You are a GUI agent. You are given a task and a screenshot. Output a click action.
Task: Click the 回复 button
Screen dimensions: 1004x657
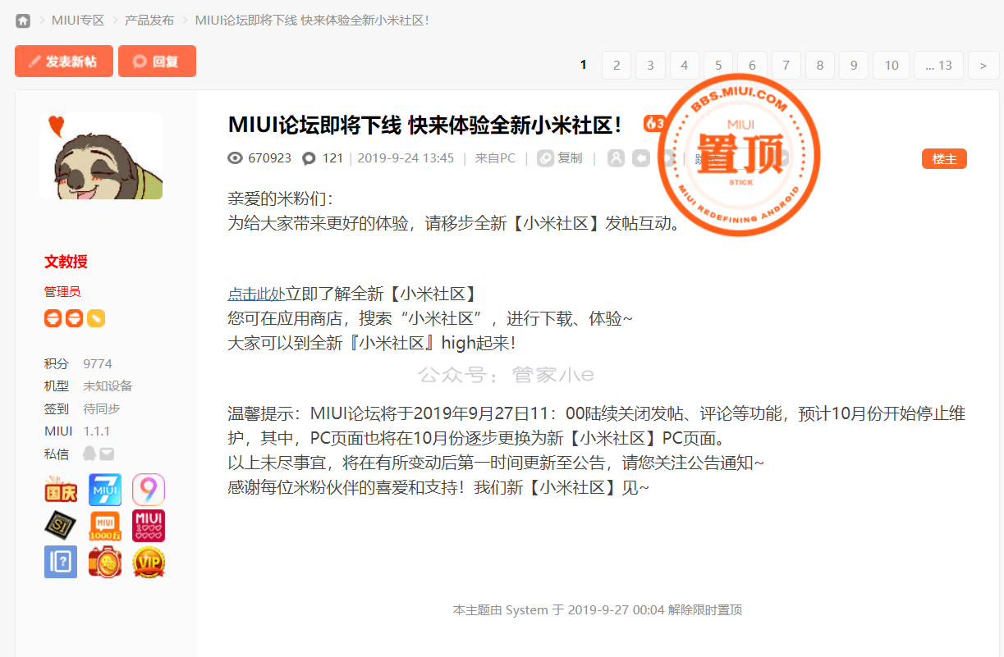(x=157, y=62)
